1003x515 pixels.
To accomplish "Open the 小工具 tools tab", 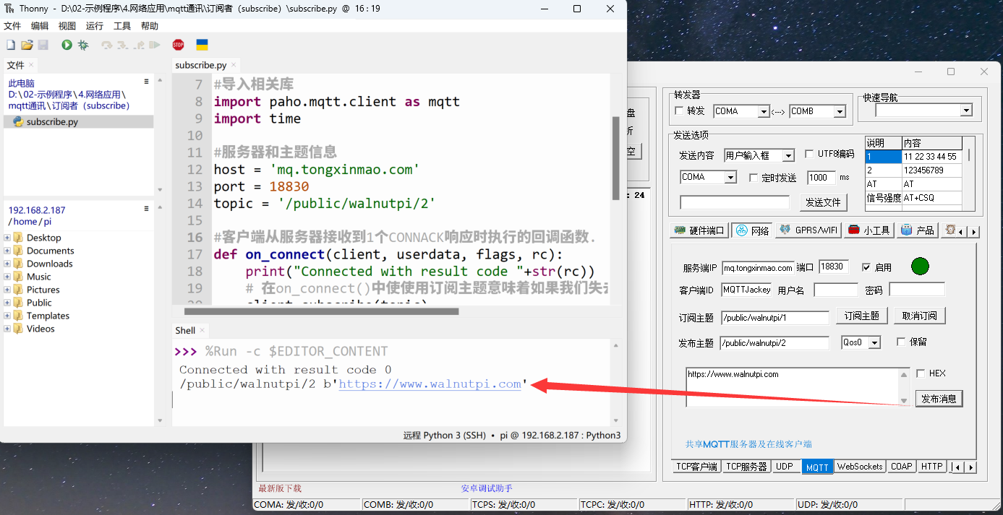I will (869, 230).
